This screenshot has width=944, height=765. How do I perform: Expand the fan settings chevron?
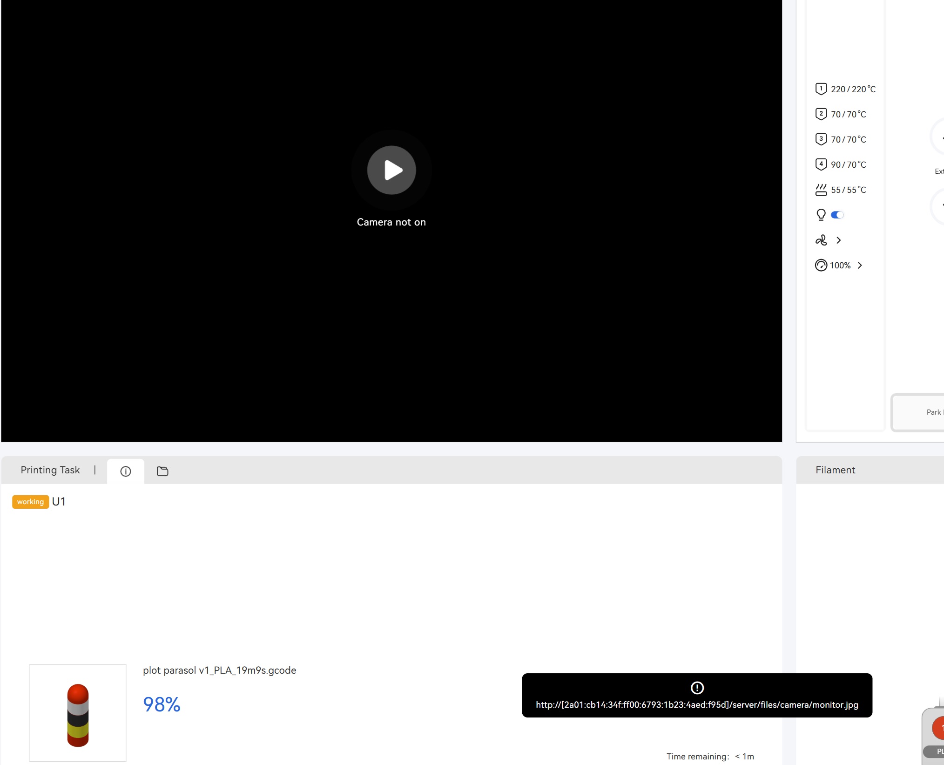838,240
